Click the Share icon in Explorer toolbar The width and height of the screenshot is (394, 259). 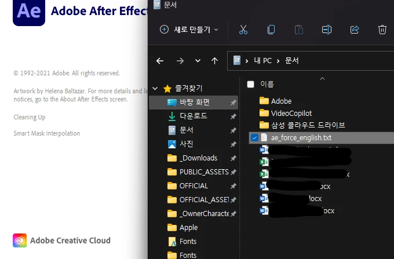pyautogui.click(x=355, y=30)
